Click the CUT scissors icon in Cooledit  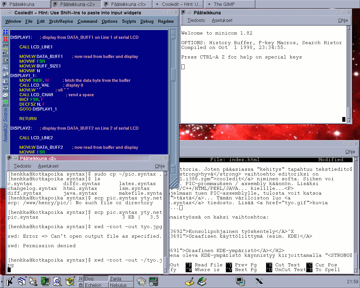point(5,68)
